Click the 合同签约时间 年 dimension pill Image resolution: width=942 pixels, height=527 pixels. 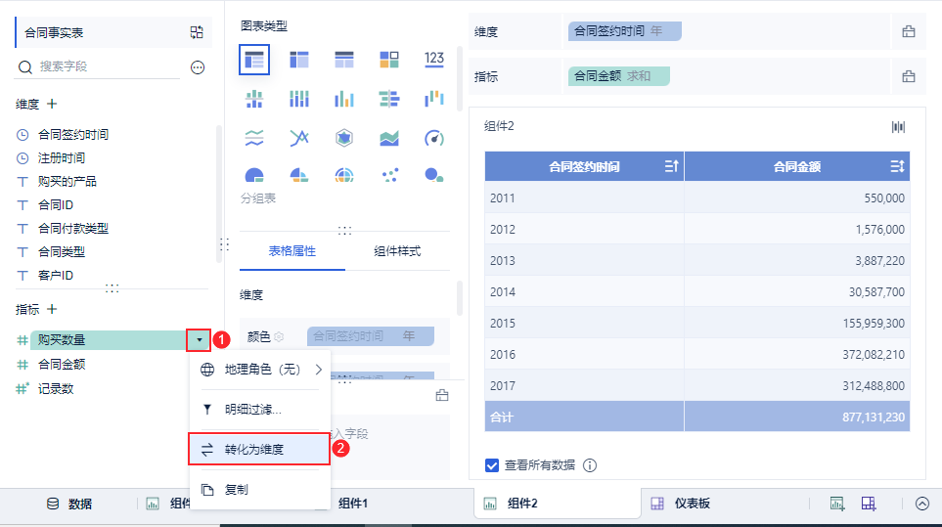coord(625,31)
